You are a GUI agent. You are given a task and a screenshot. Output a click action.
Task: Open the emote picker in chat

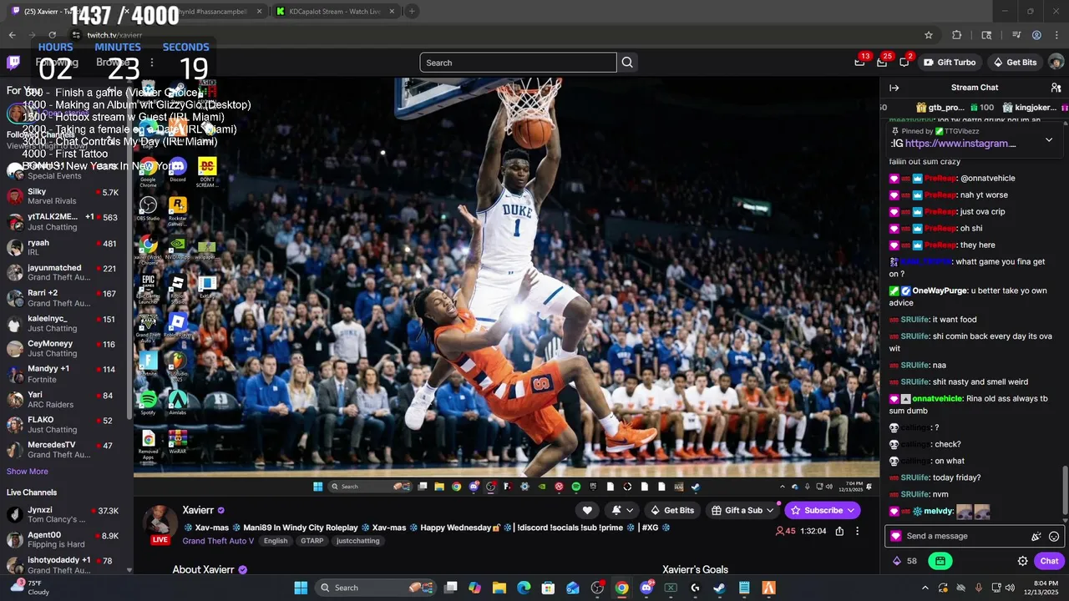(1054, 537)
